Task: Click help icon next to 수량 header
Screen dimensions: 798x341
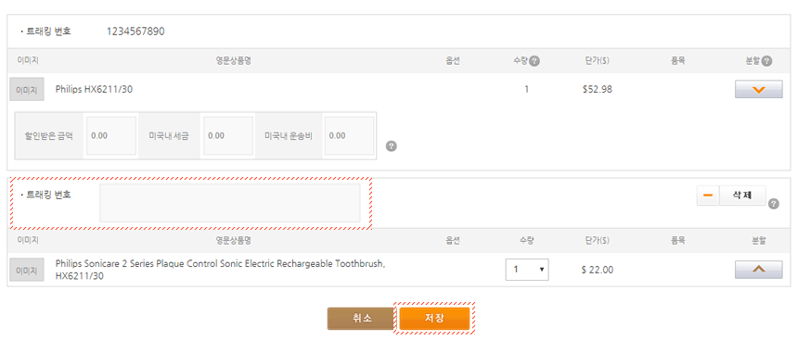Action: tap(534, 61)
